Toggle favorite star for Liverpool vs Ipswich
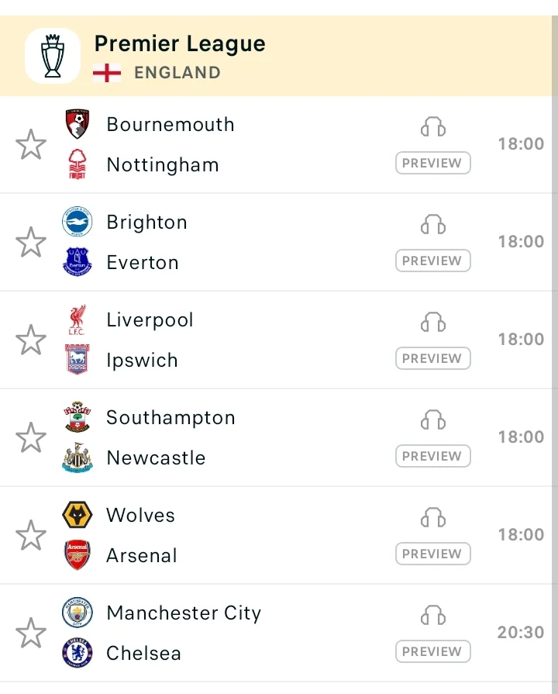The image size is (558, 694). tap(31, 340)
